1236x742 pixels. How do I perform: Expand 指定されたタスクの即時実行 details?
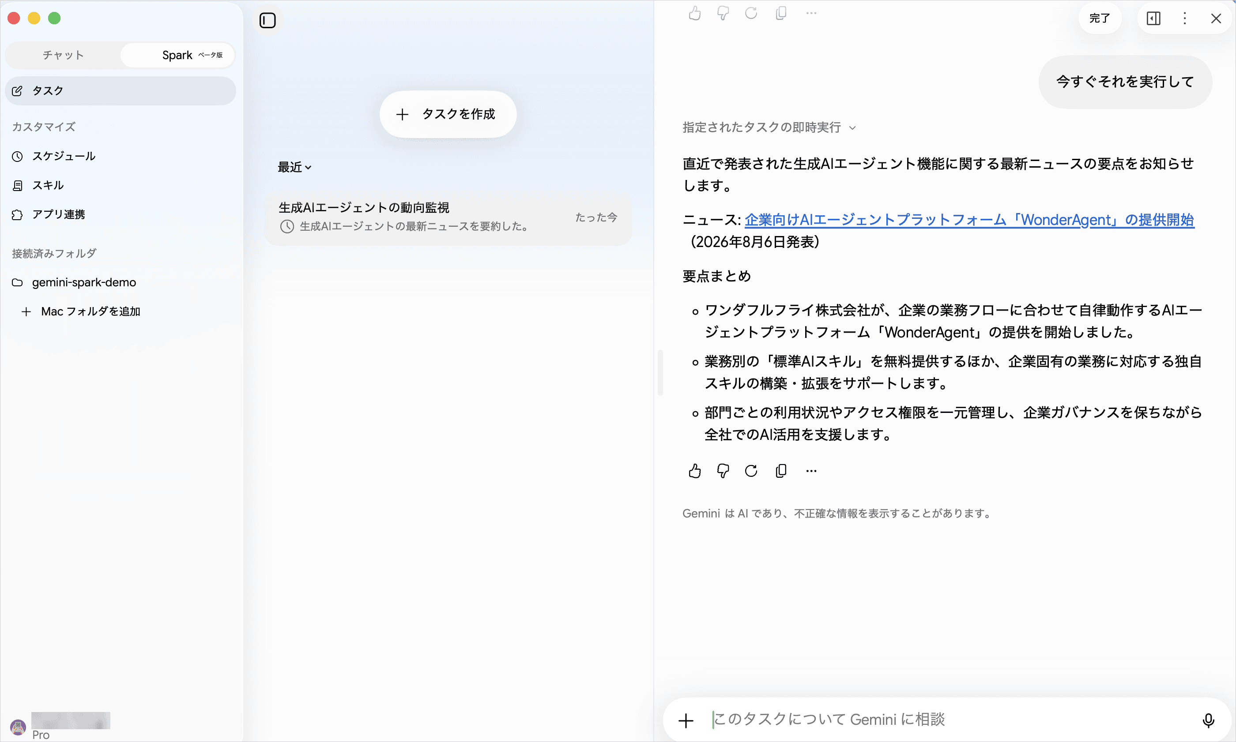point(769,127)
